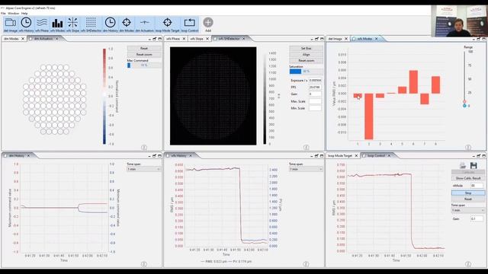Viewport: 488px width, 274px height.
Task: Click the Min. Scale input field
Action: (315, 108)
